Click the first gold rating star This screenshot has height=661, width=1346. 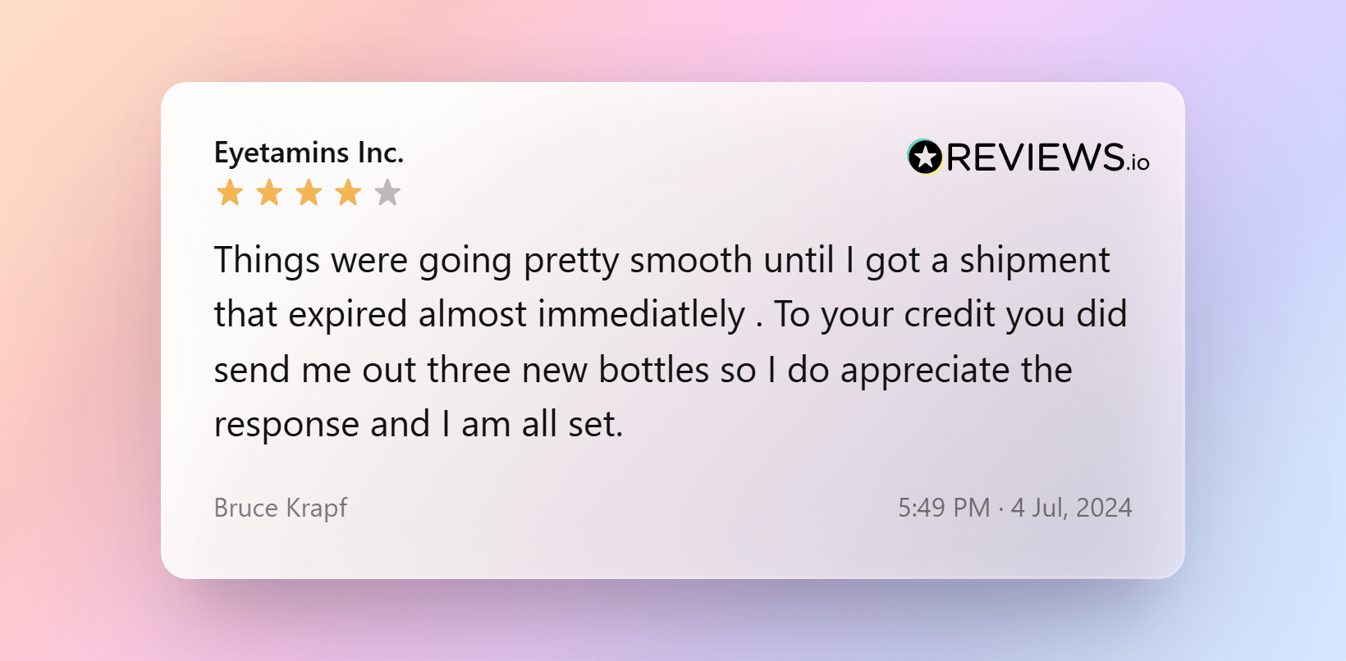tap(230, 194)
